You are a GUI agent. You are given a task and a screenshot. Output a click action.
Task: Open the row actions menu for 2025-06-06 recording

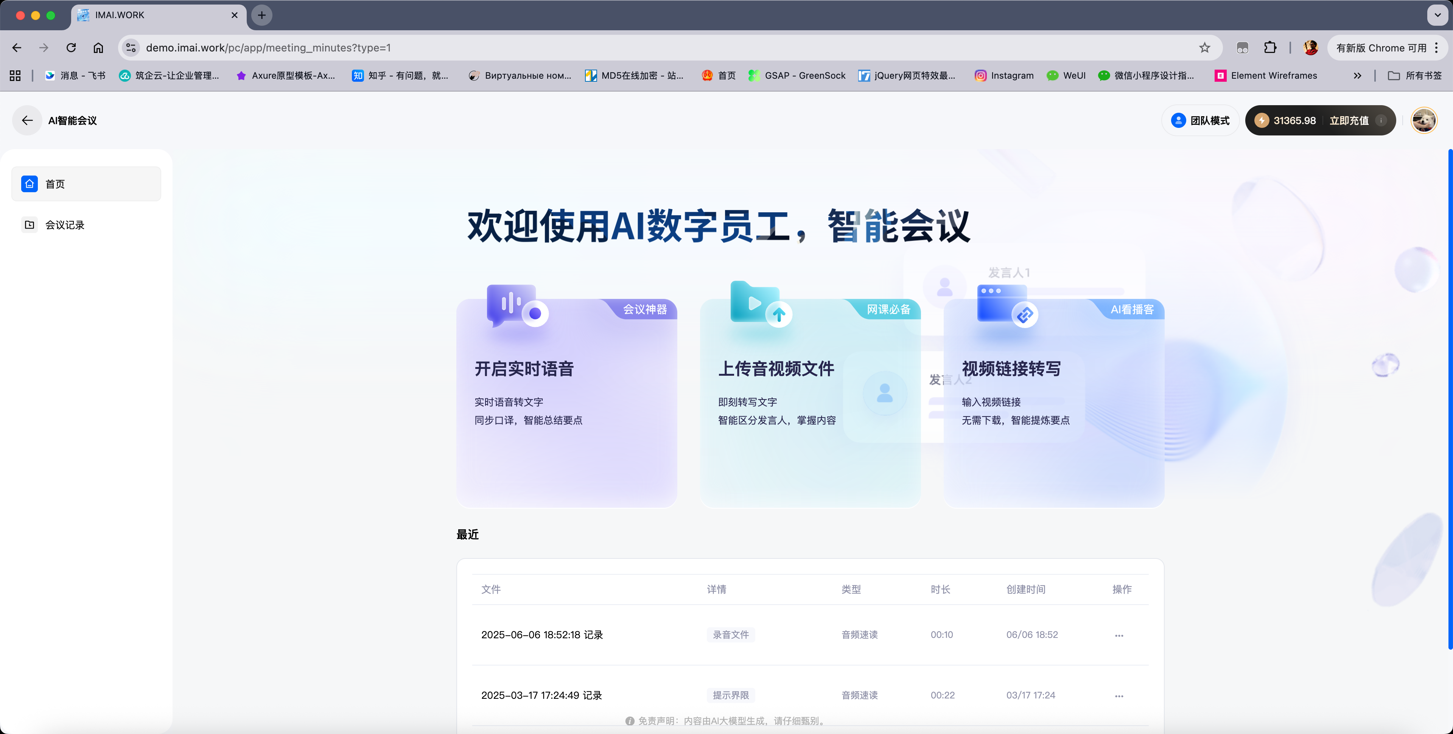[1119, 635]
